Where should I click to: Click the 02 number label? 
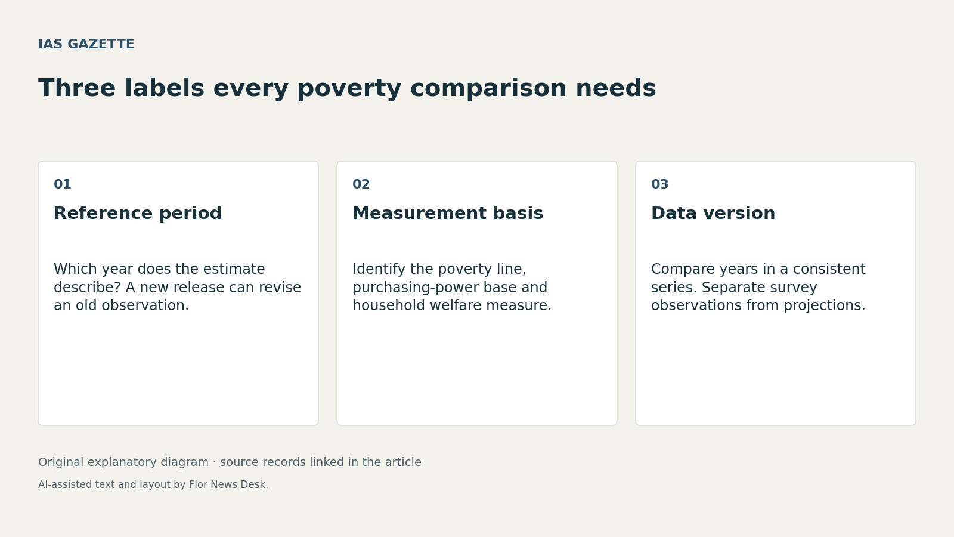[361, 185]
